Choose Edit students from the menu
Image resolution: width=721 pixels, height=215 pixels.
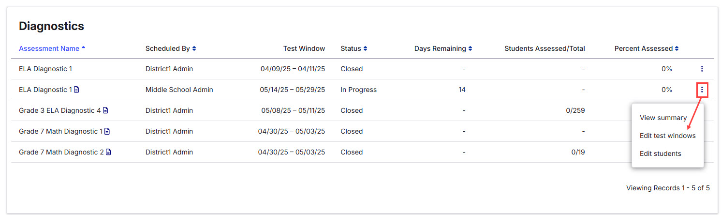pyautogui.click(x=660, y=154)
